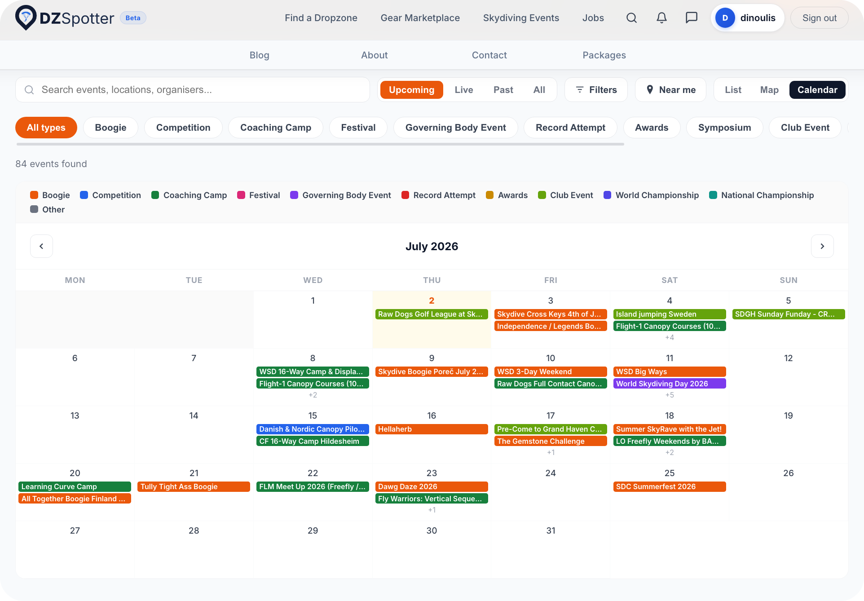Open Jobs page
The image size is (864, 601).
pyautogui.click(x=593, y=18)
